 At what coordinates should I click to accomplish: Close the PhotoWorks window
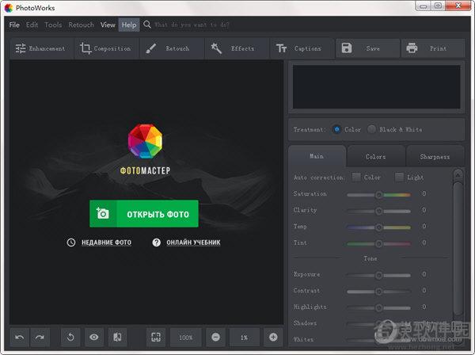(458, 6)
